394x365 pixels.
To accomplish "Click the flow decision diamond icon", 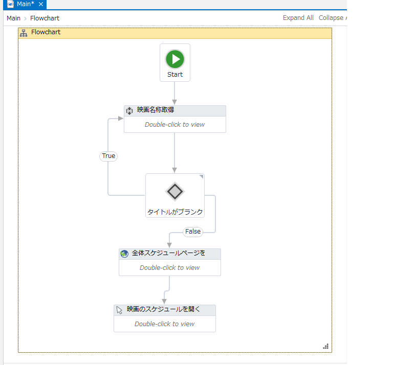I will point(175,192).
